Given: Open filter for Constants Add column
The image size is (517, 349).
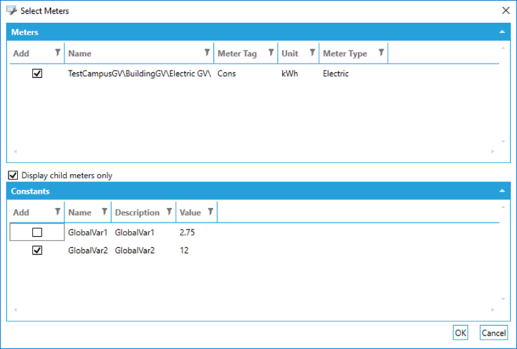Looking at the screenshot, I should [58, 212].
